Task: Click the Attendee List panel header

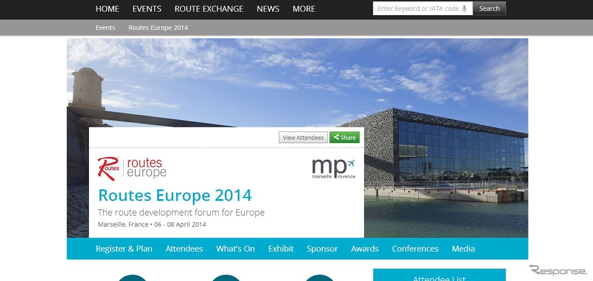Action: [x=439, y=275]
